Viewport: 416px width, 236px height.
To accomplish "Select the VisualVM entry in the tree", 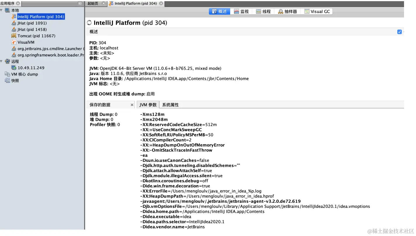I will tap(26, 42).
